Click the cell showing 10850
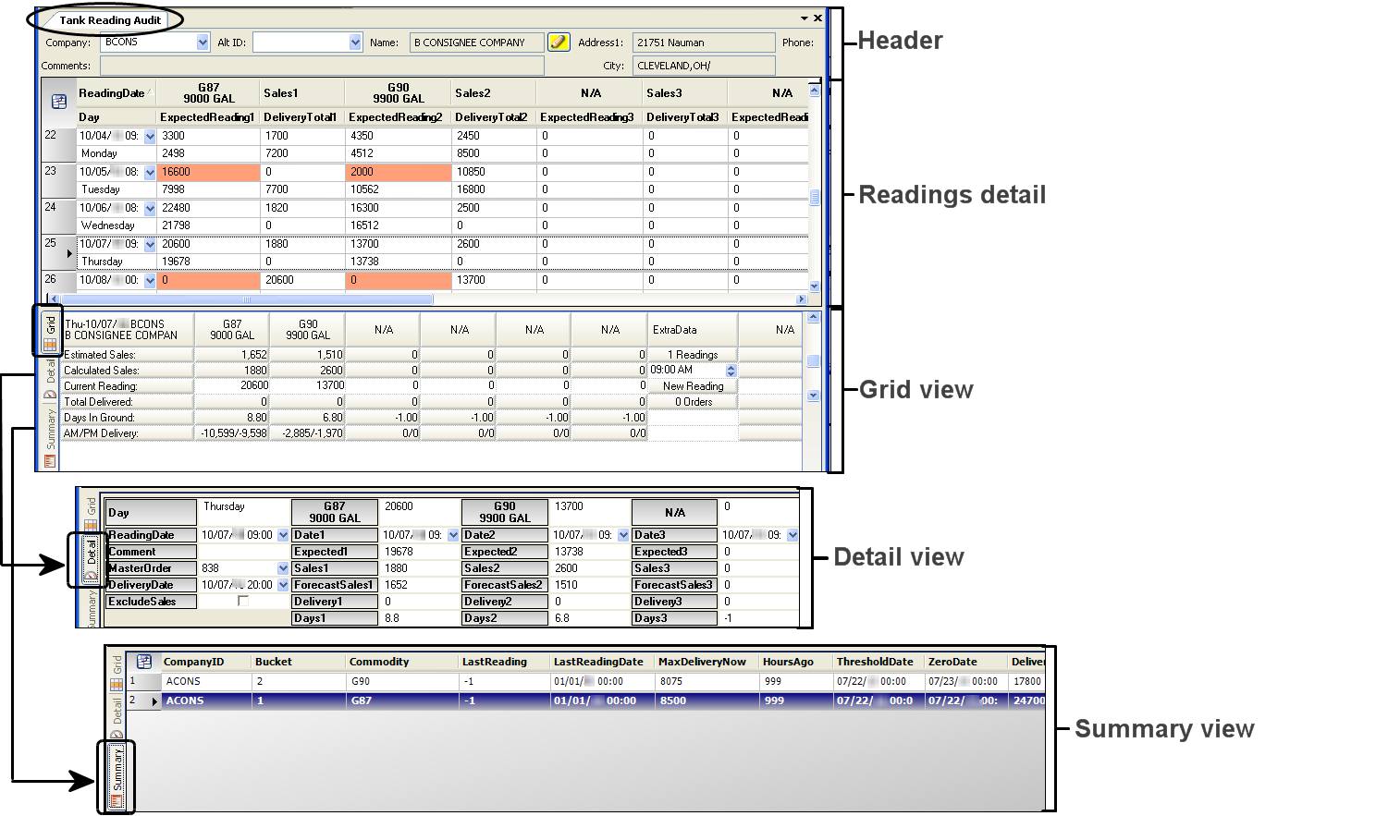1376x816 pixels. 494,172
